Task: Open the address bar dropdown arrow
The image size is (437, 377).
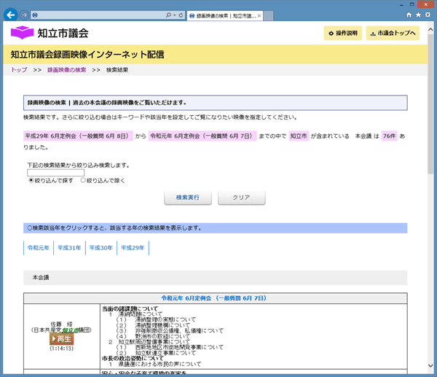Action: (x=175, y=15)
